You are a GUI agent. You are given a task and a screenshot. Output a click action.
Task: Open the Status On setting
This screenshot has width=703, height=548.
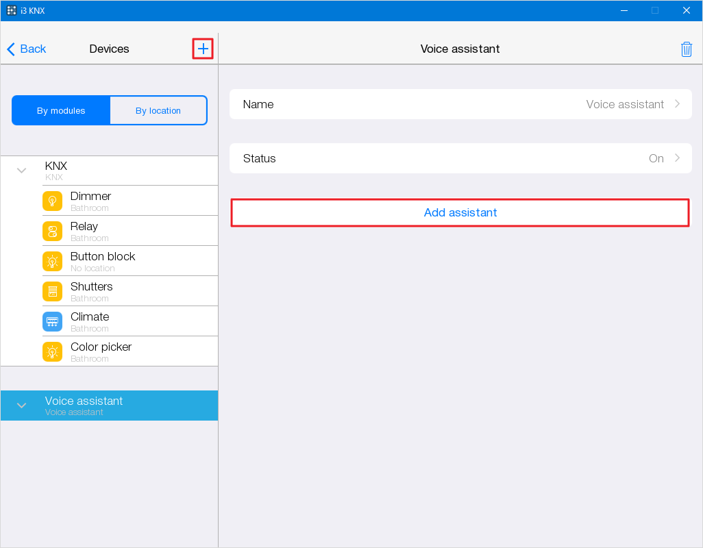(x=460, y=158)
